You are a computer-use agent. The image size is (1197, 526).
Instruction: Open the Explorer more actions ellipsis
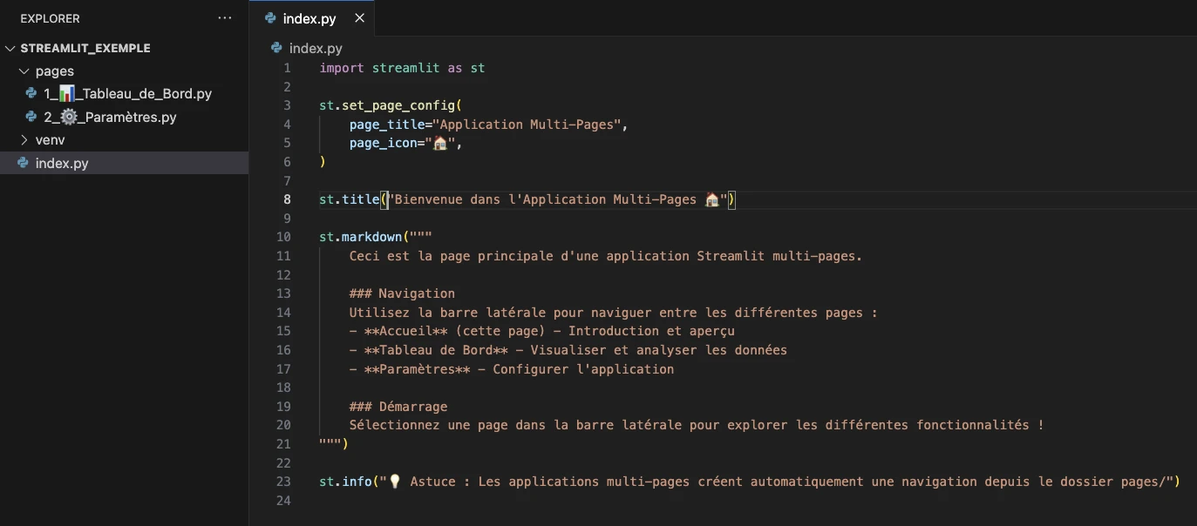click(x=225, y=18)
